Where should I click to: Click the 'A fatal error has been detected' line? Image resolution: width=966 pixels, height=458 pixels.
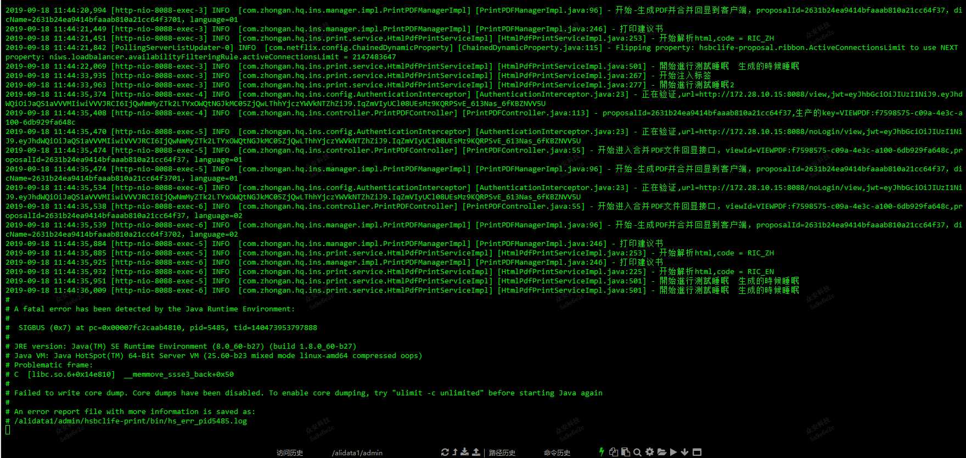pos(150,309)
